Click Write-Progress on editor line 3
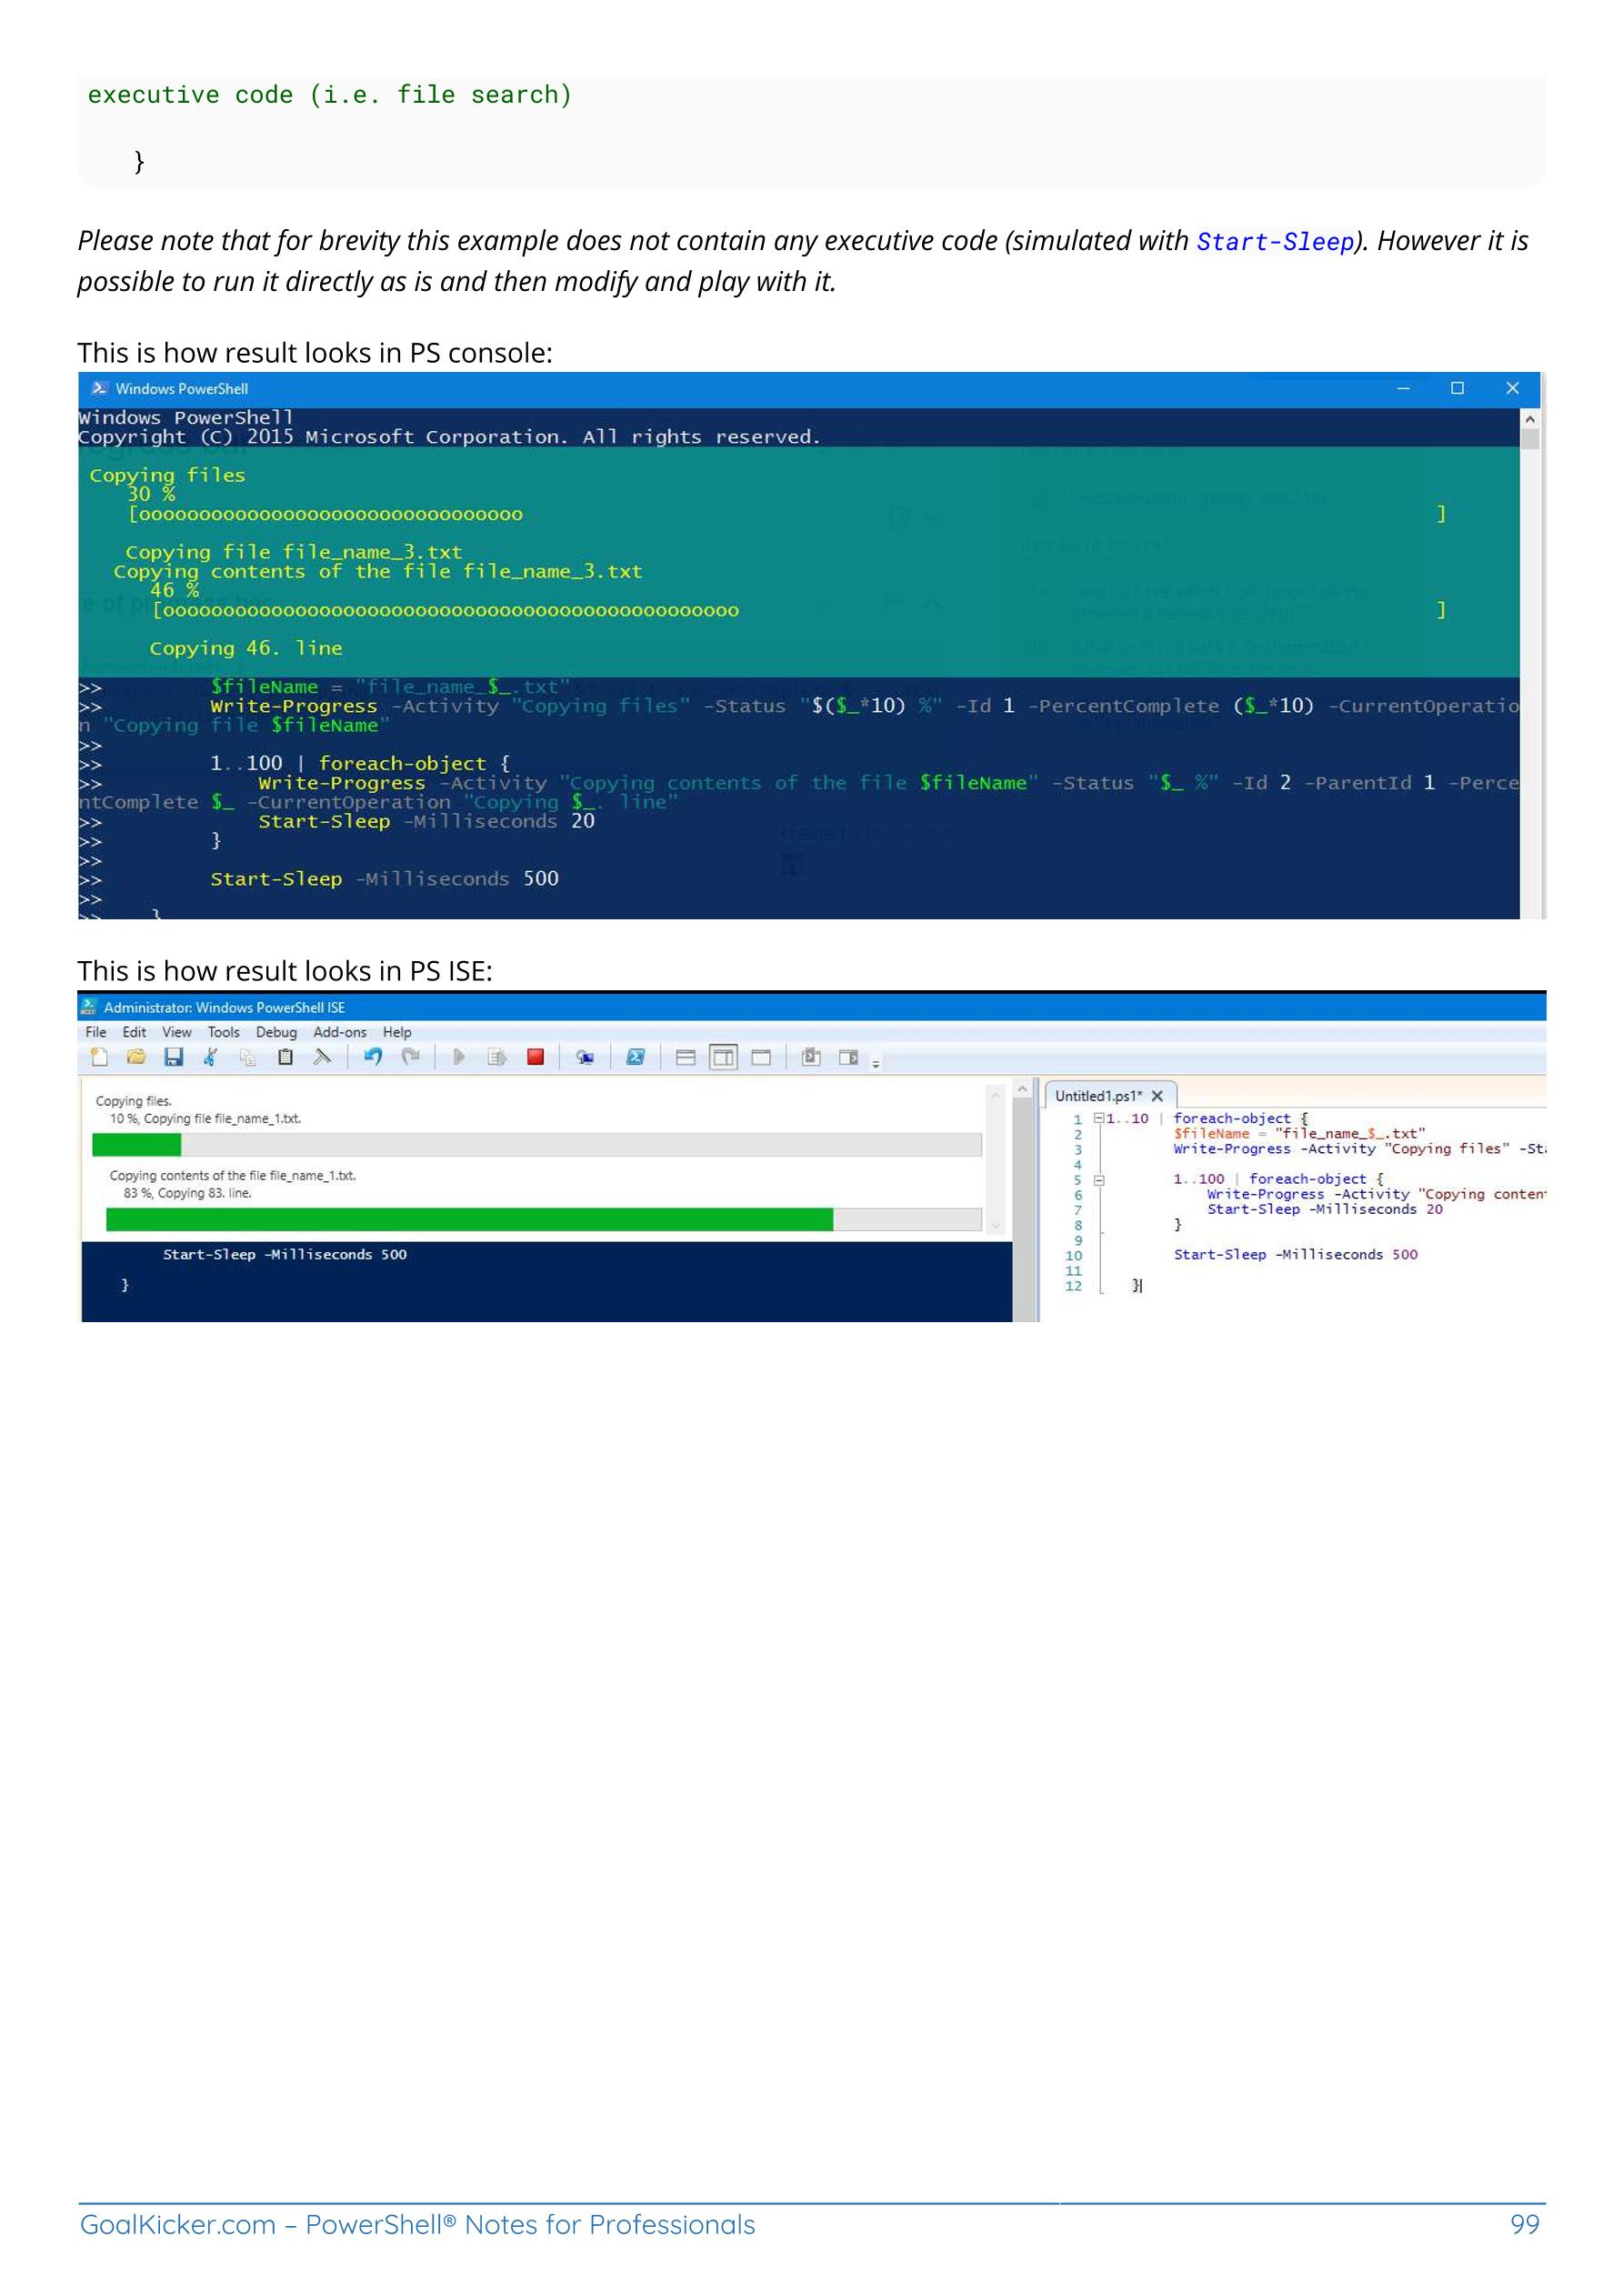The width and height of the screenshot is (1623, 2296). 1232,1148
